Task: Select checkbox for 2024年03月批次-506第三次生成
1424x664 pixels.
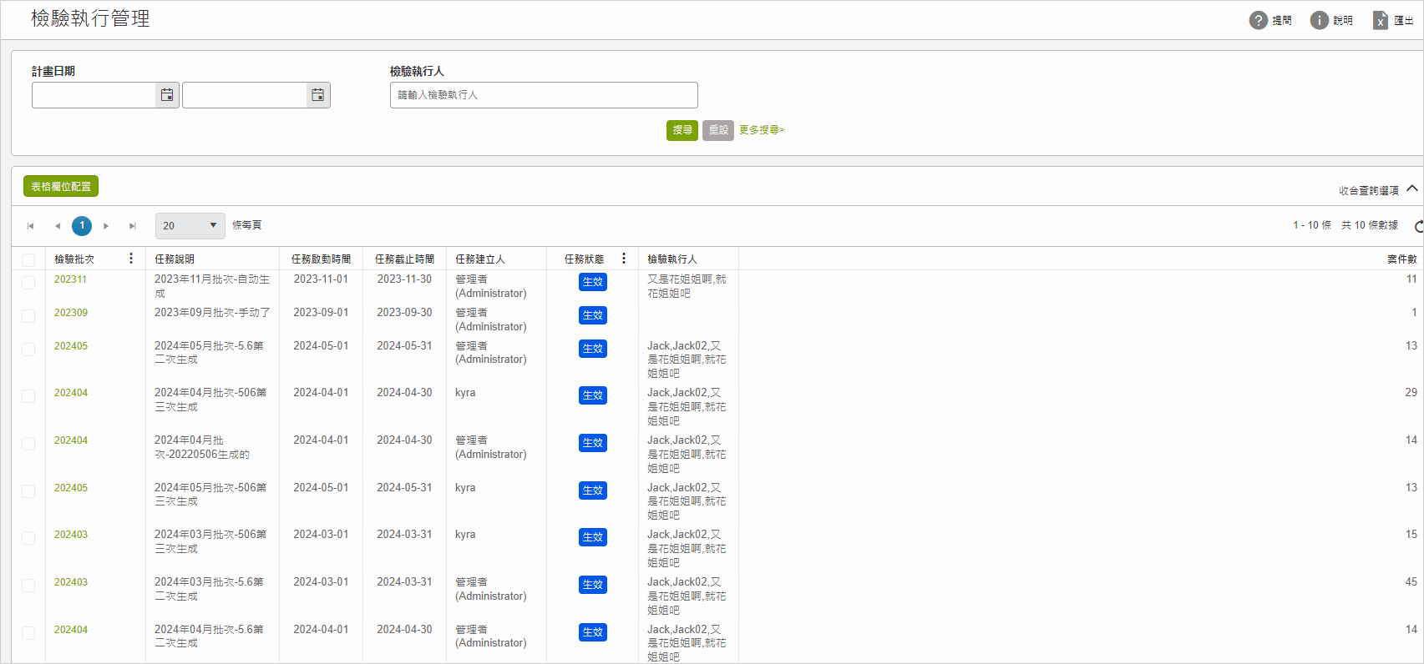Action: pos(28,538)
